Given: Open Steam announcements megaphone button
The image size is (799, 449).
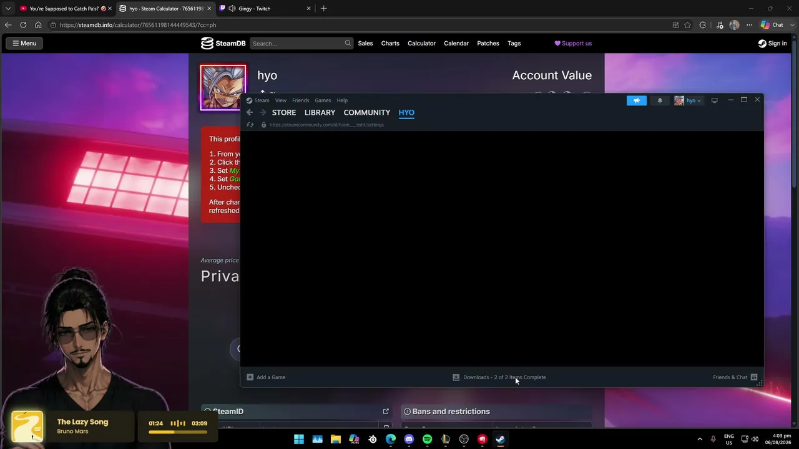Looking at the screenshot, I should [637, 100].
